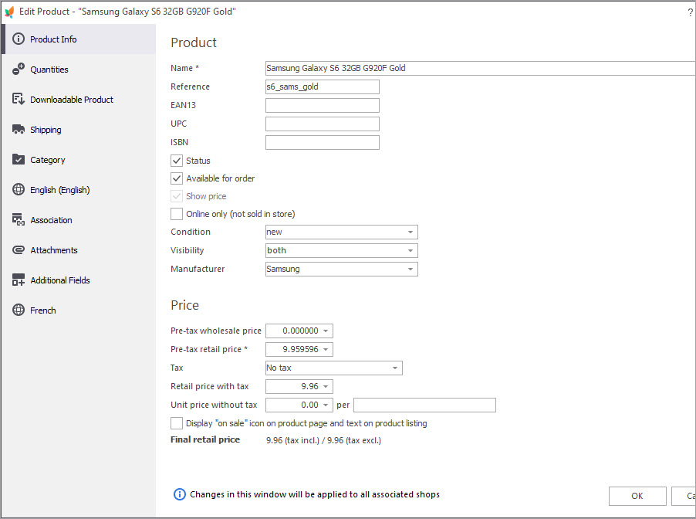Open the English (English) language section
Screen dimensions: 696x519
click(x=79, y=190)
